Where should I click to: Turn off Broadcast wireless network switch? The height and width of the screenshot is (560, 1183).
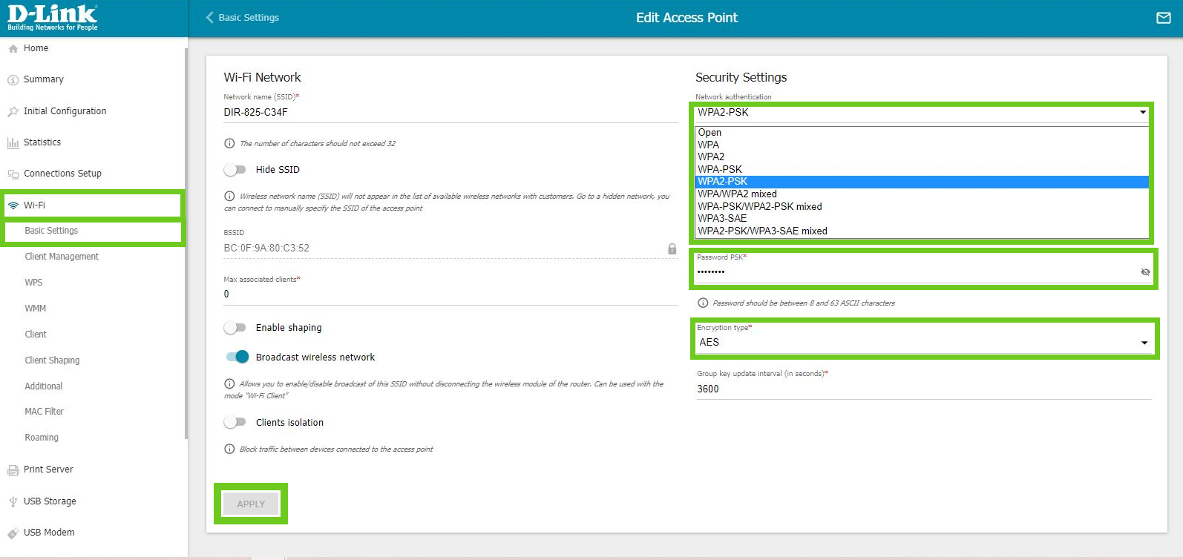point(237,358)
